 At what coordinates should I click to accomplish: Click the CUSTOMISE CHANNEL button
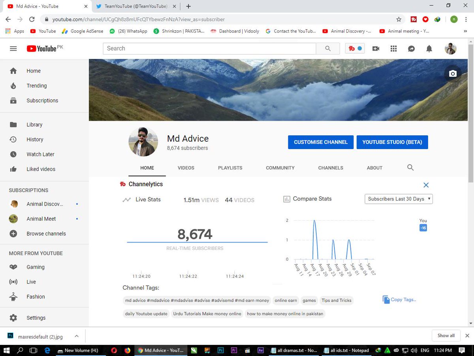click(x=321, y=142)
